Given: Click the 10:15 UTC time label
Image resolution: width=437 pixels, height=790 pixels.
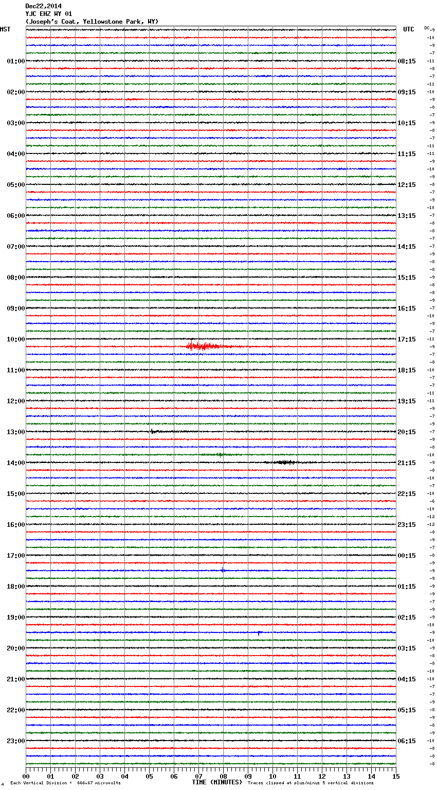Looking at the screenshot, I should coord(407,123).
